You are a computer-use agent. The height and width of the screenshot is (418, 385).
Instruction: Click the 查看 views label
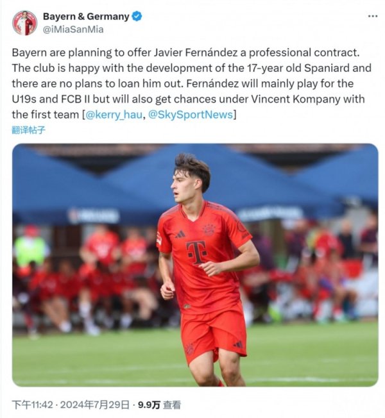click(172, 405)
